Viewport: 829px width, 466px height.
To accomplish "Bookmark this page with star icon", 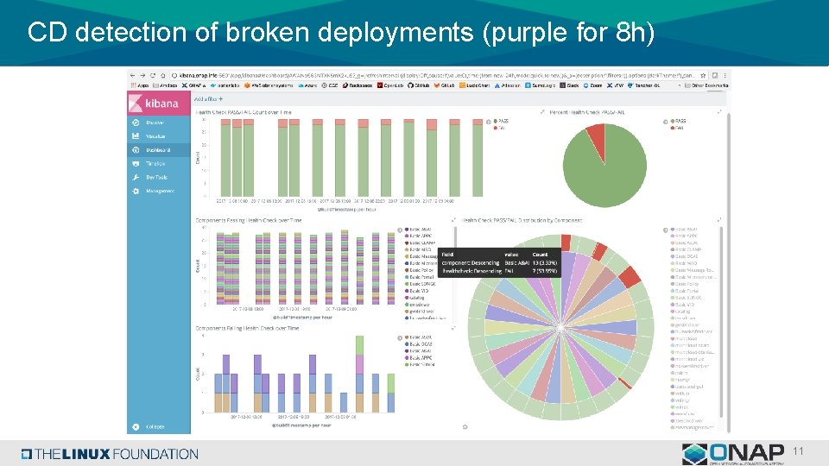I will pyautogui.click(x=703, y=76).
